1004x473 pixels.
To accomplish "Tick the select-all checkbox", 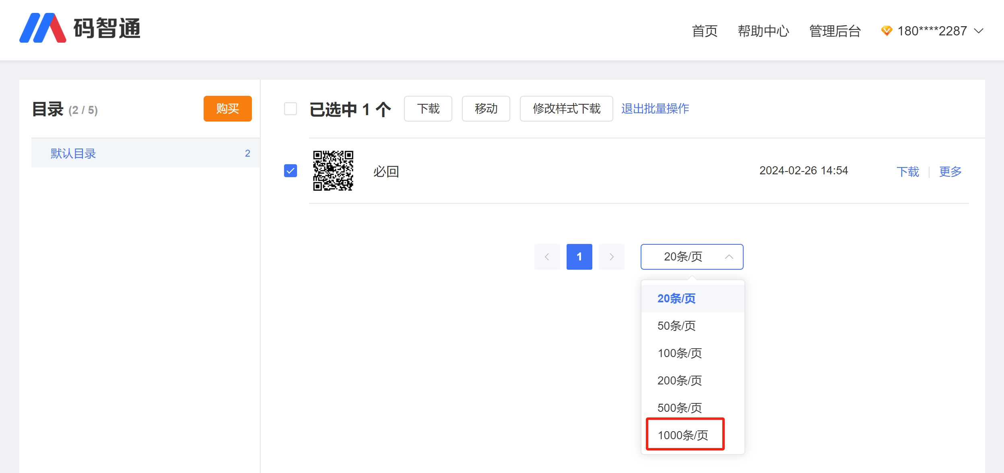I will tap(291, 109).
